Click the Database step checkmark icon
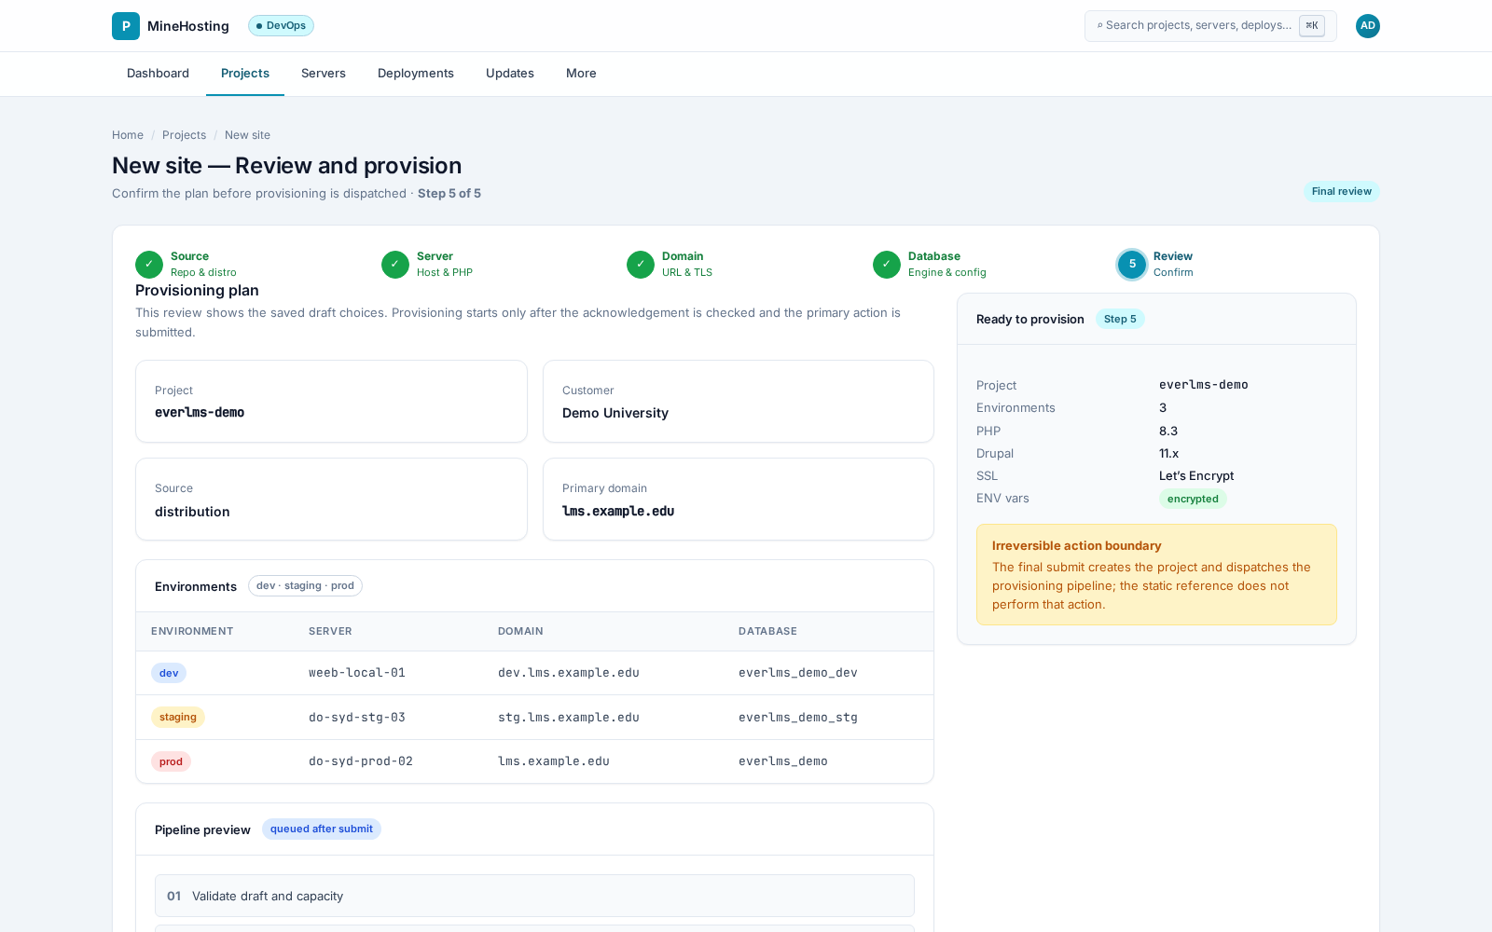 point(887,265)
